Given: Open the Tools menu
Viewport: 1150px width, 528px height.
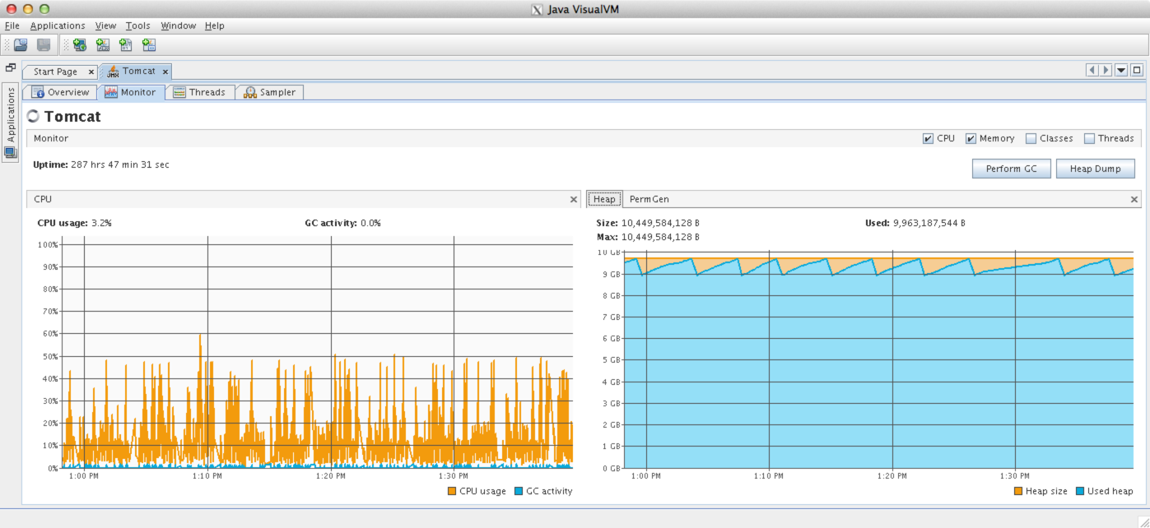Looking at the screenshot, I should point(138,25).
